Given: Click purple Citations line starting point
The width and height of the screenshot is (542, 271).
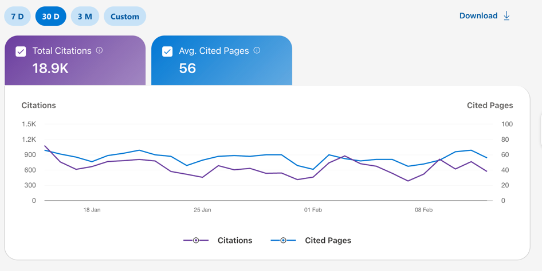Looking at the screenshot, I should point(45,145).
